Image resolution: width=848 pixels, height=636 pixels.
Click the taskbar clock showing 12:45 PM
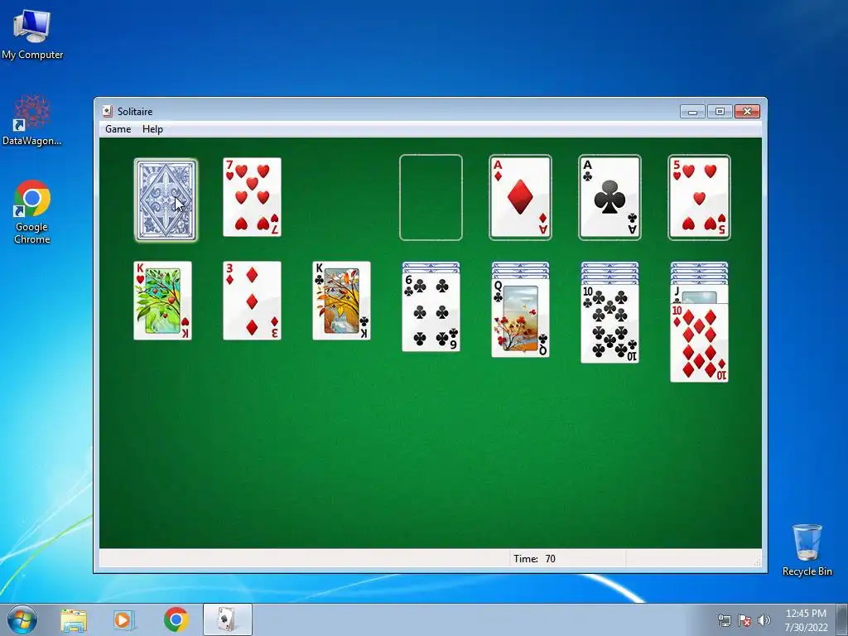pos(806,619)
